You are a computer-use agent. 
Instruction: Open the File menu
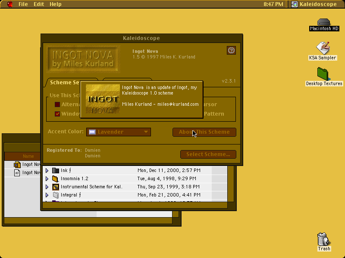(23, 4)
